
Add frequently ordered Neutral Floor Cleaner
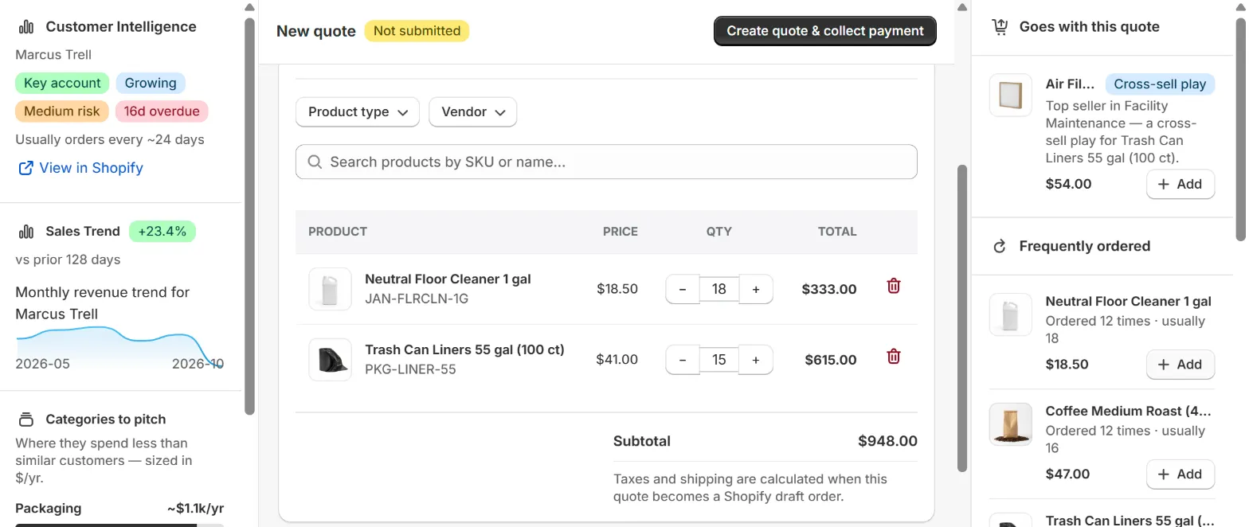(x=1180, y=365)
